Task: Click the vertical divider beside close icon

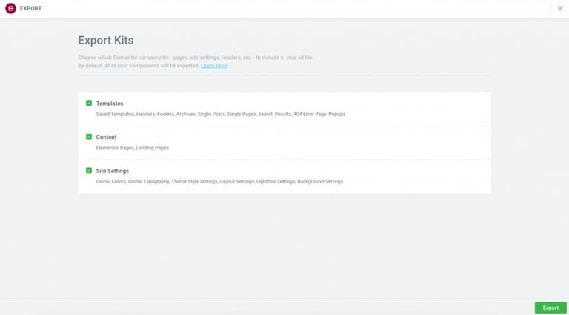Action: [550, 8]
